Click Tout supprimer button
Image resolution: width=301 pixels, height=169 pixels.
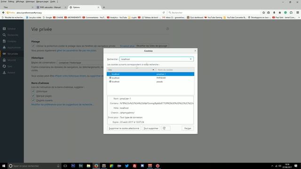(151, 128)
